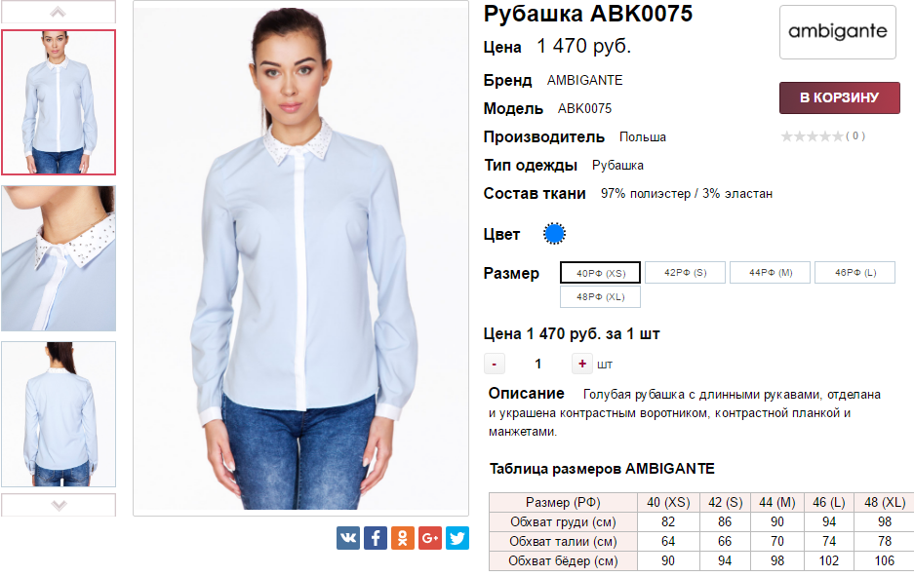Share the shirt on VK
The width and height of the screenshot is (914, 577).
348,538
